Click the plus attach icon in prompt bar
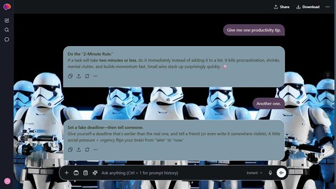The image size is (336, 189). point(67,173)
